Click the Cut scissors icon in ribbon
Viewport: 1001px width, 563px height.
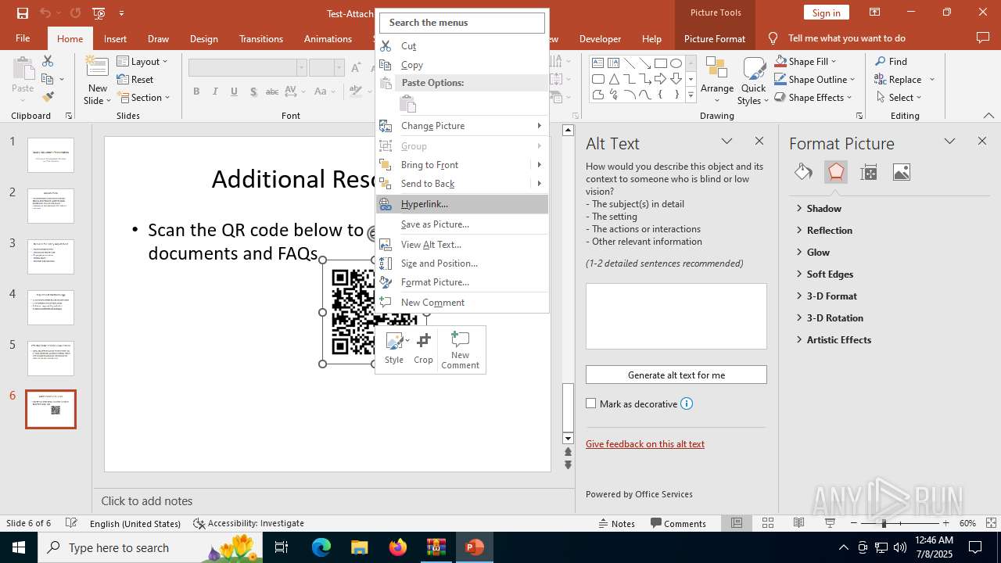pos(48,61)
